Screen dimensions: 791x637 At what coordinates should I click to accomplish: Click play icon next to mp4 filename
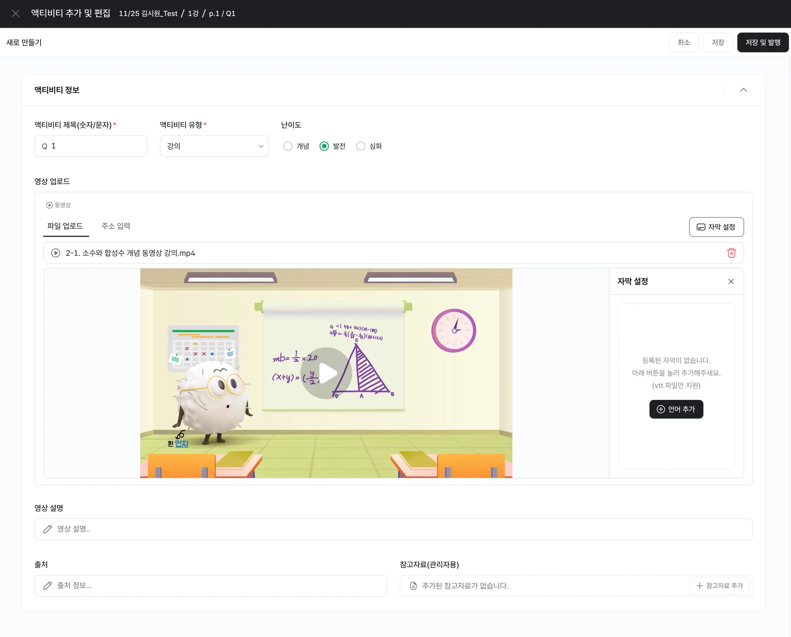[x=56, y=253]
